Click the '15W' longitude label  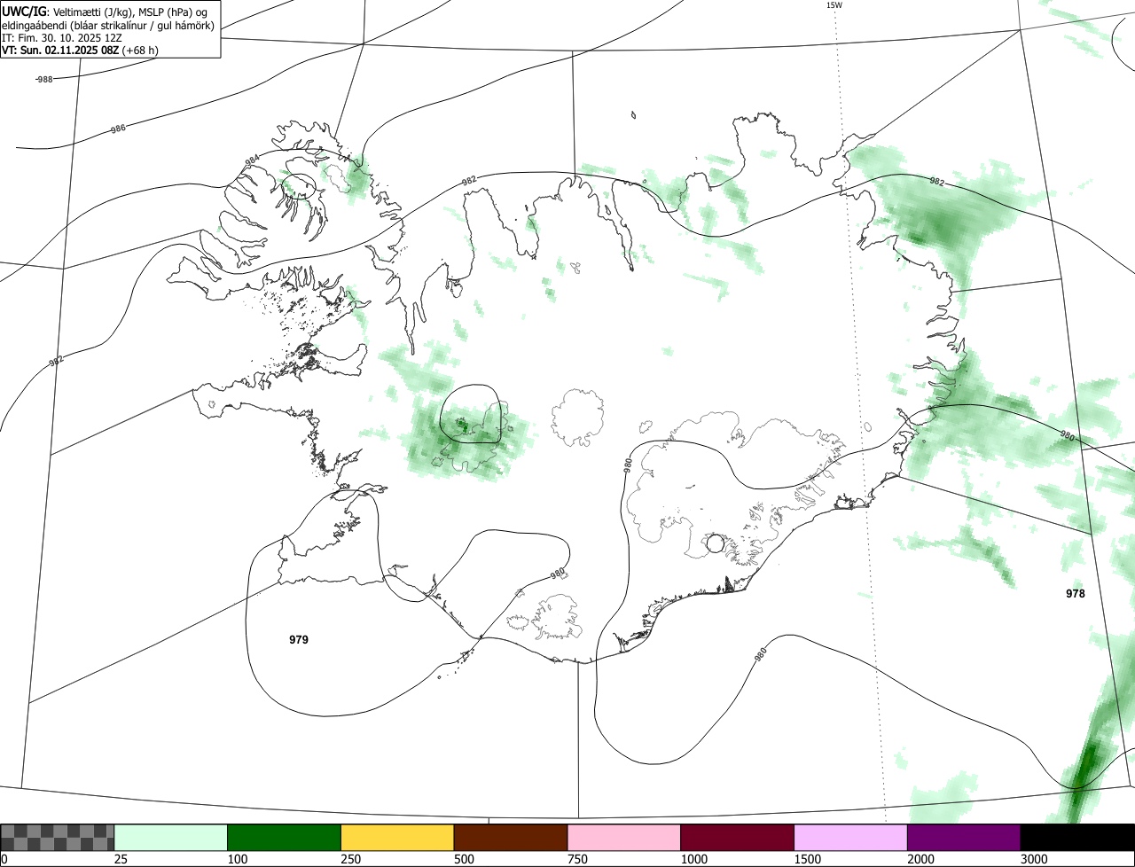tap(834, 5)
